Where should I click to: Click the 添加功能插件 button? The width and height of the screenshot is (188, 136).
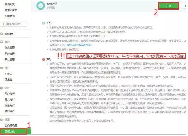tap(13, 24)
